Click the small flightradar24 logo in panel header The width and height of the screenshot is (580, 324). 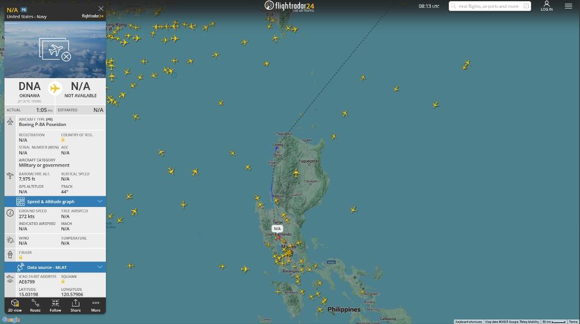[92, 16]
